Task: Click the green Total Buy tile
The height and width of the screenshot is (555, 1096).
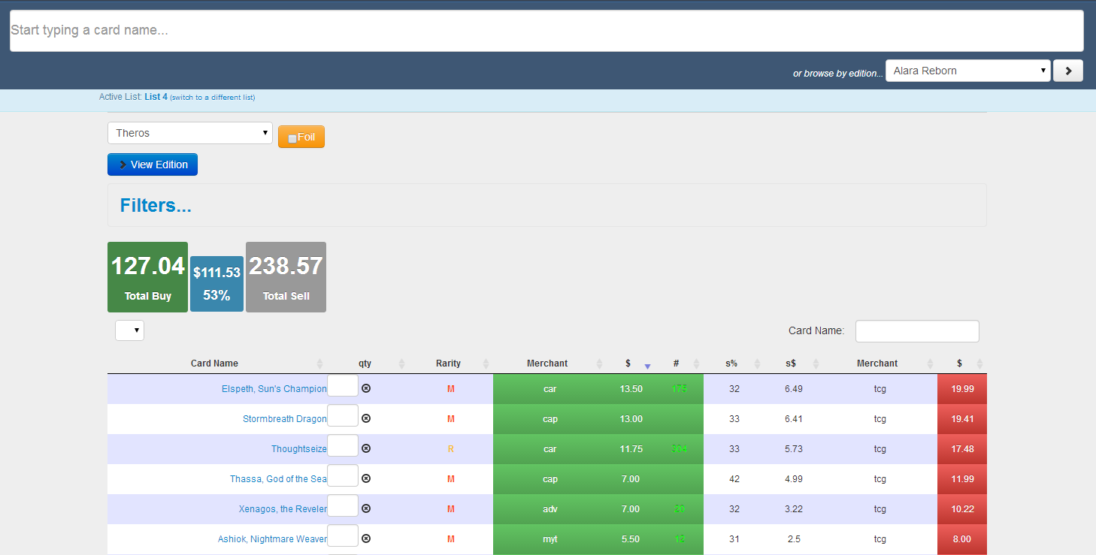Action: [x=147, y=276]
